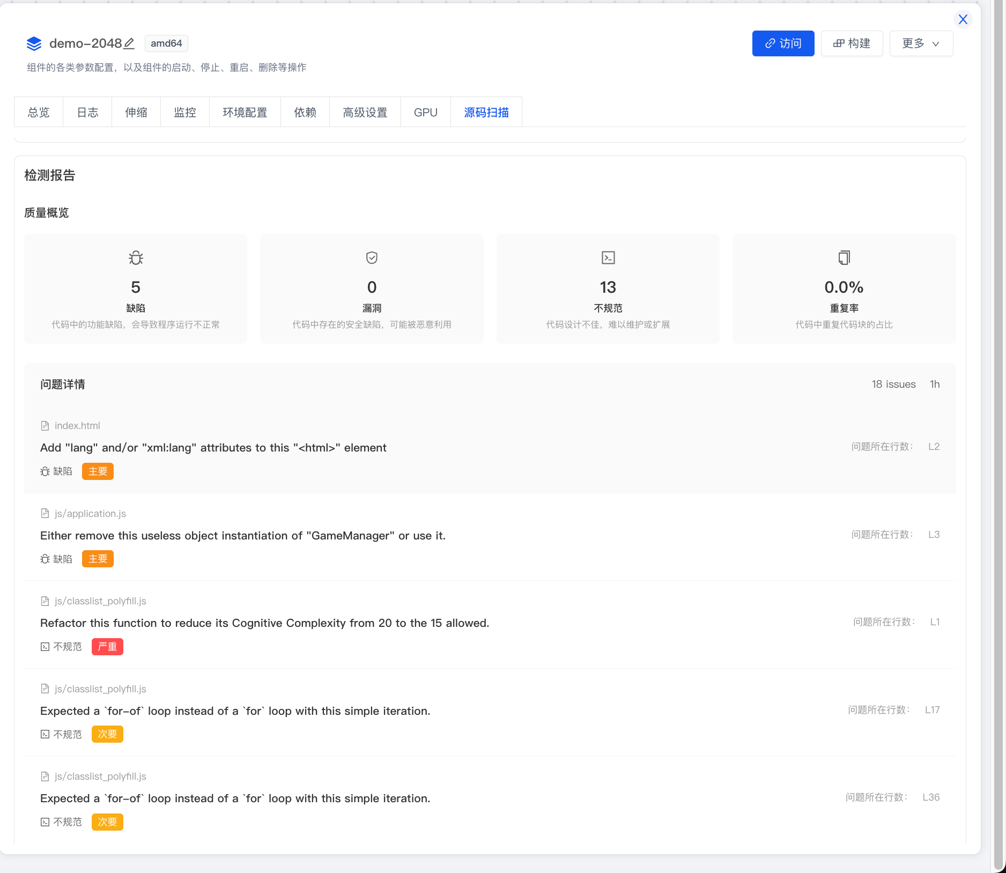The image size is (1006, 873).
Task: Click the copy icon in the 重复率 card
Action: point(844,258)
